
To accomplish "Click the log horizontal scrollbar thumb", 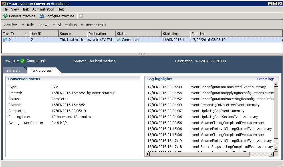I will (200, 154).
